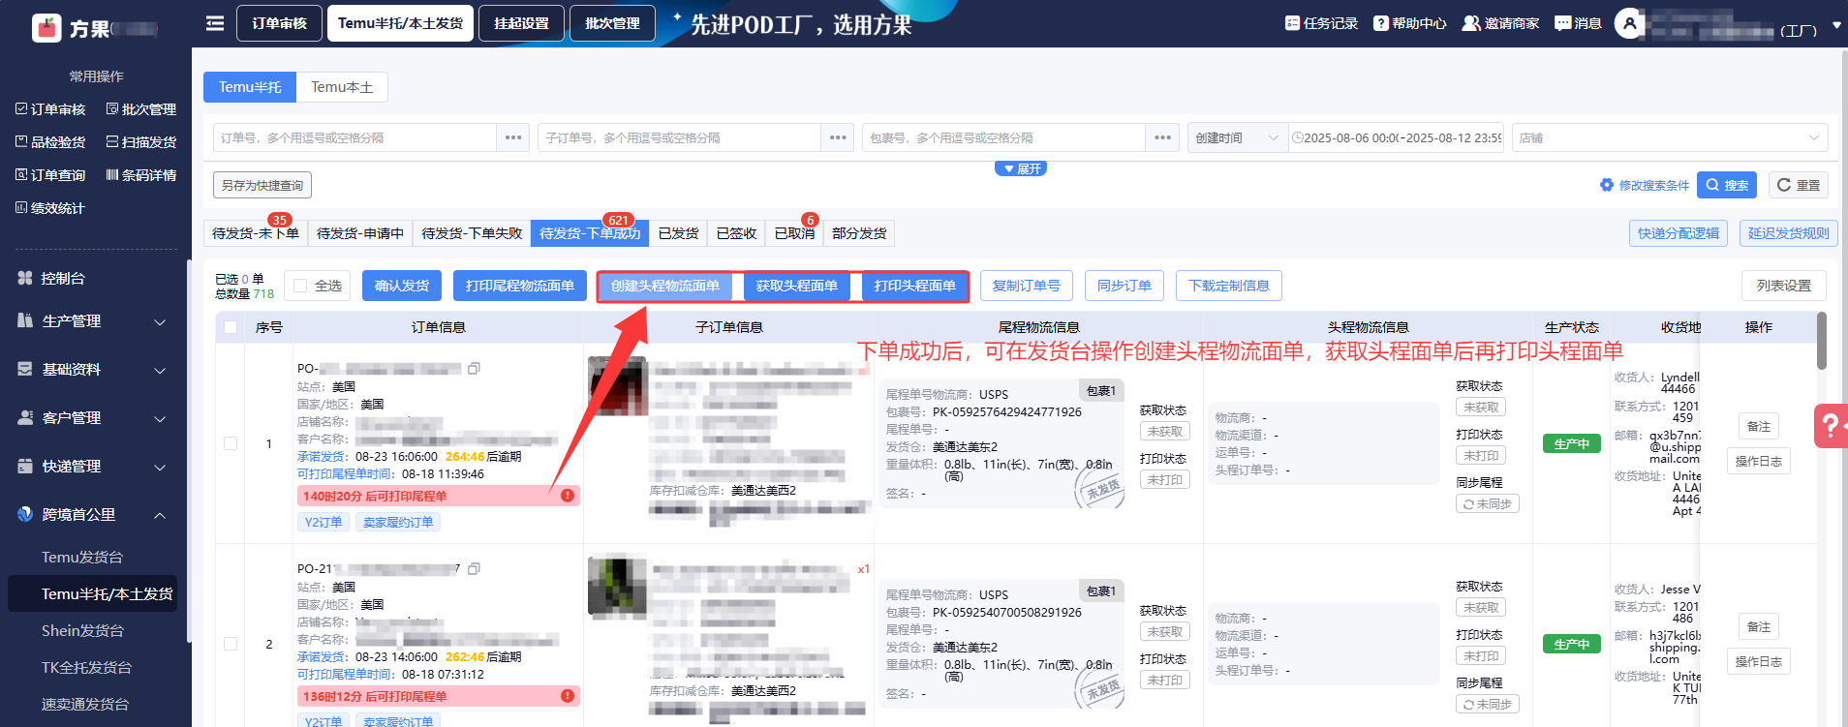
Task: Click the 订单号 search input field
Action: 355,137
